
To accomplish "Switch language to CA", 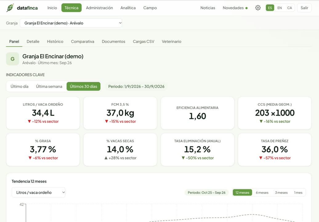I will 289,8.
